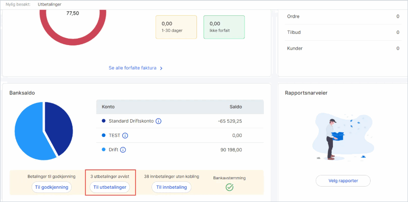
Task: Select the Ikke forfalt amount card
Action: [x=224, y=27]
